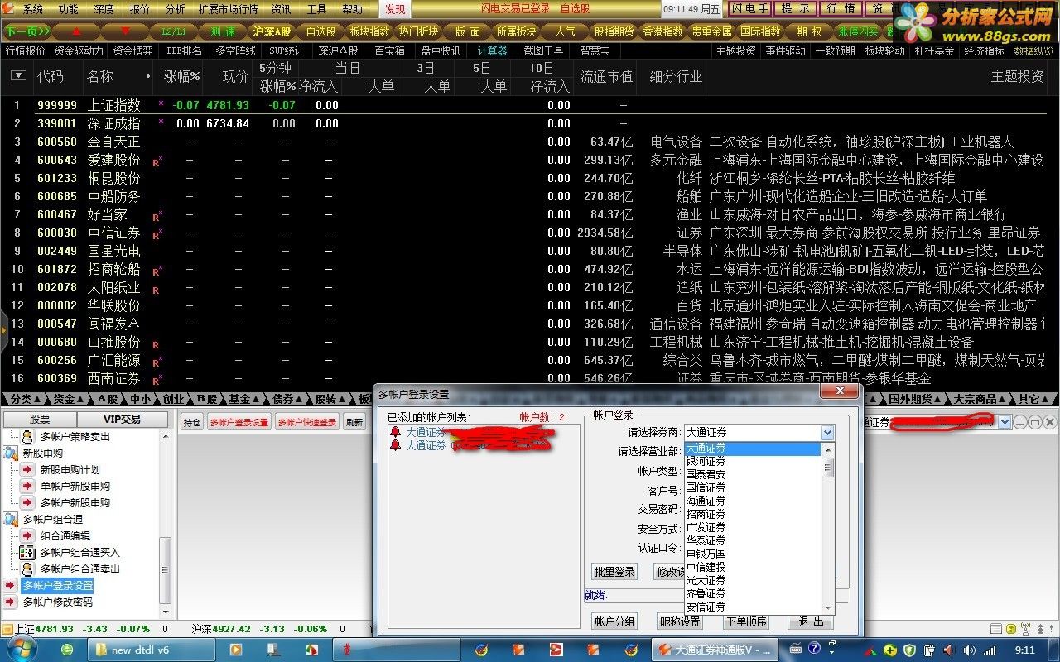
Task: Click the red up-arrow toolbar button
Action: pos(77,31)
